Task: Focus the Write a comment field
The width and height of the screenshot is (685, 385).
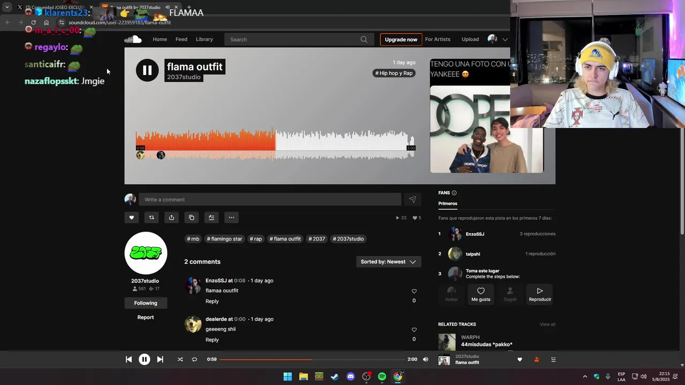Action: point(270,199)
